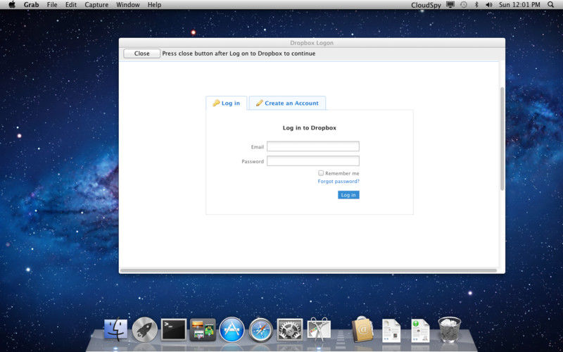Screen dimensions: 563x352
Task: Launch Terminal from the Dock
Action: click(x=174, y=329)
